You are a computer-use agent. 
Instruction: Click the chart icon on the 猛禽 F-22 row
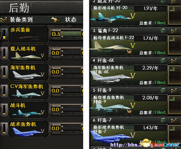[174, 31]
